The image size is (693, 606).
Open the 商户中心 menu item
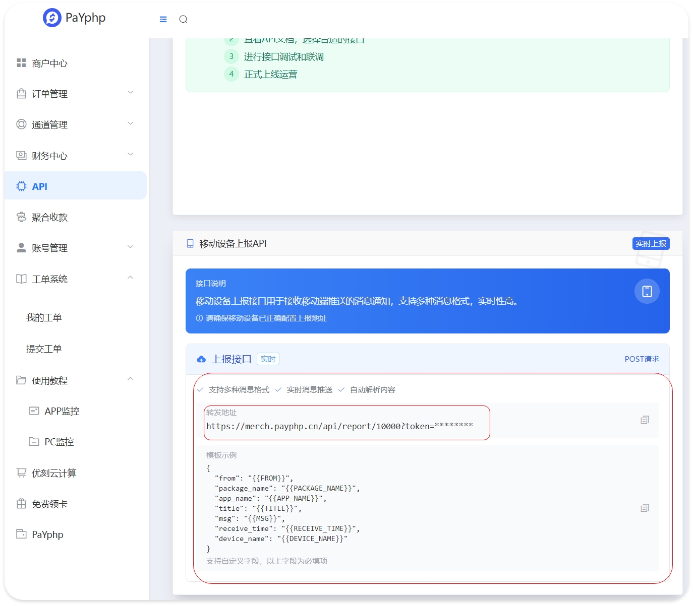49,63
